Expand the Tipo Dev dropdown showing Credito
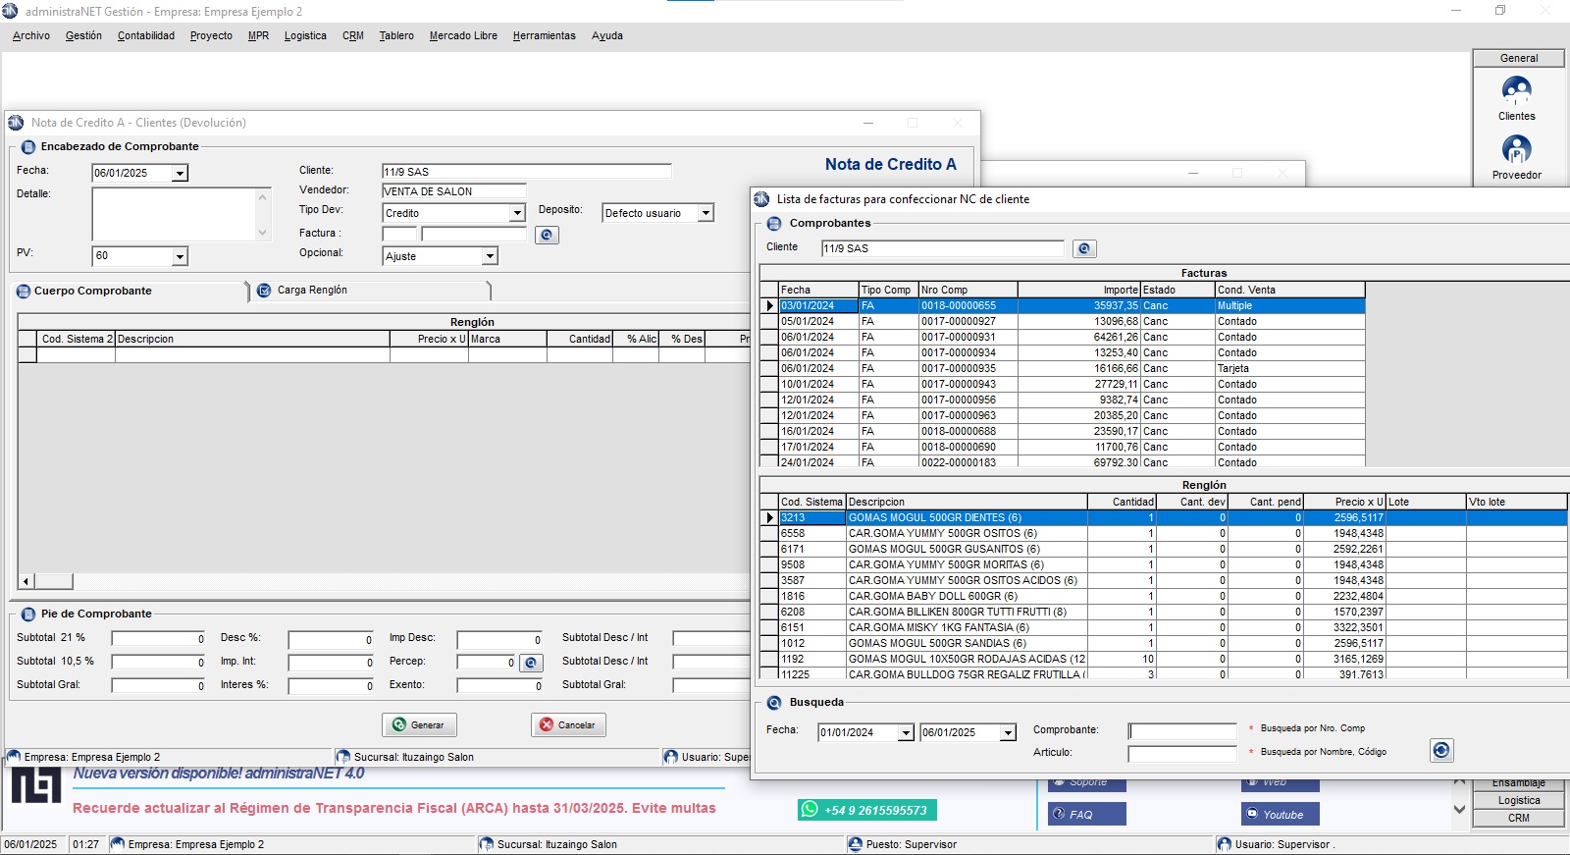1570x855 pixels. pyautogui.click(x=517, y=213)
